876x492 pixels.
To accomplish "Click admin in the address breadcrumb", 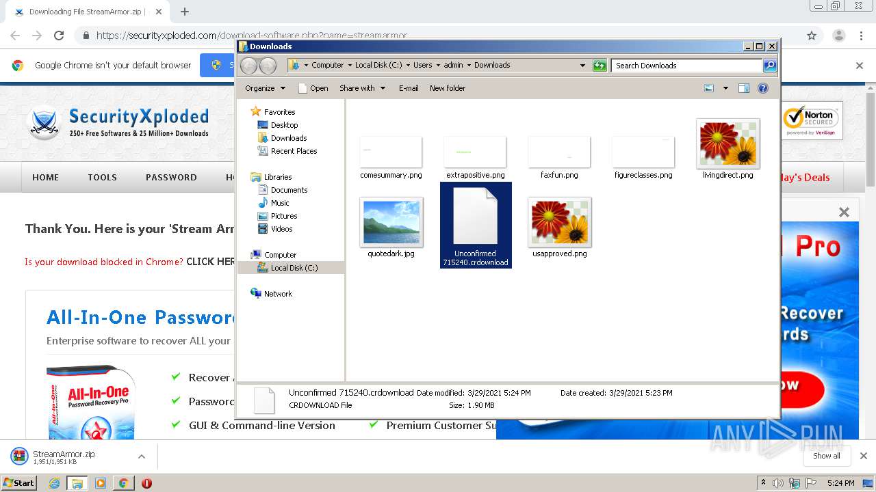I will (x=453, y=66).
